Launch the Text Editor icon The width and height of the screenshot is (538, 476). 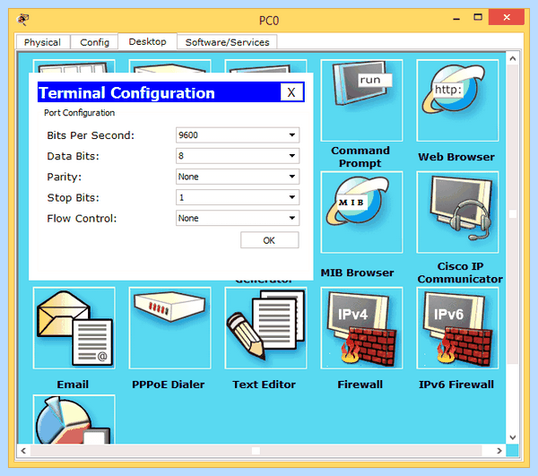coord(265,328)
